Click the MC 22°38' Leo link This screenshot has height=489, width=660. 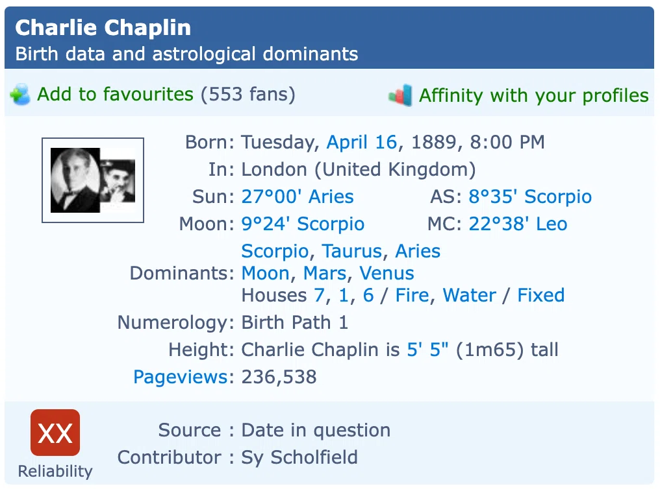tap(518, 224)
